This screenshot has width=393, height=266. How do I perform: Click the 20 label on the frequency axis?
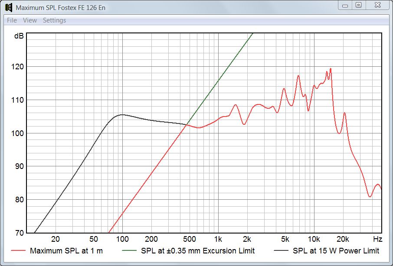click(56, 239)
